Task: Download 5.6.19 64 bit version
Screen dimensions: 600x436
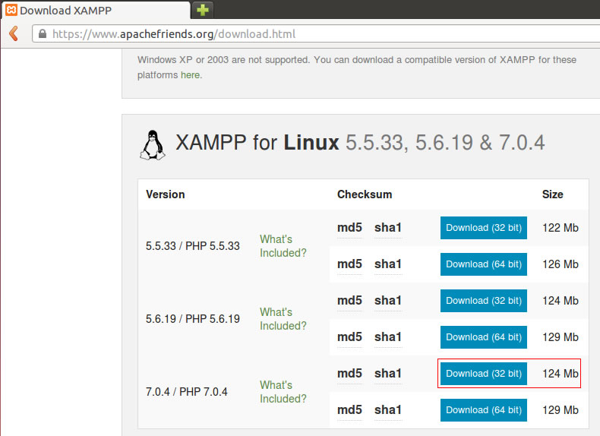Action: tap(483, 337)
